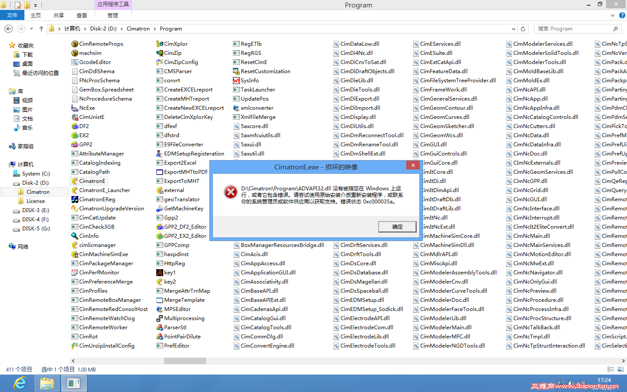The width and height of the screenshot is (627, 392).
Task: Switch to large icons view button
Action: [x=620, y=369]
